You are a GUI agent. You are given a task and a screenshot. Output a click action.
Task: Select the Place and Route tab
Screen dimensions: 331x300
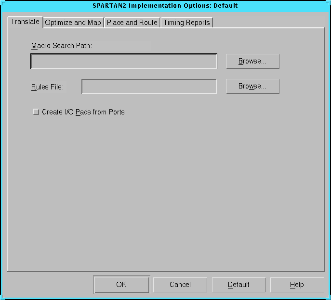pos(132,23)
